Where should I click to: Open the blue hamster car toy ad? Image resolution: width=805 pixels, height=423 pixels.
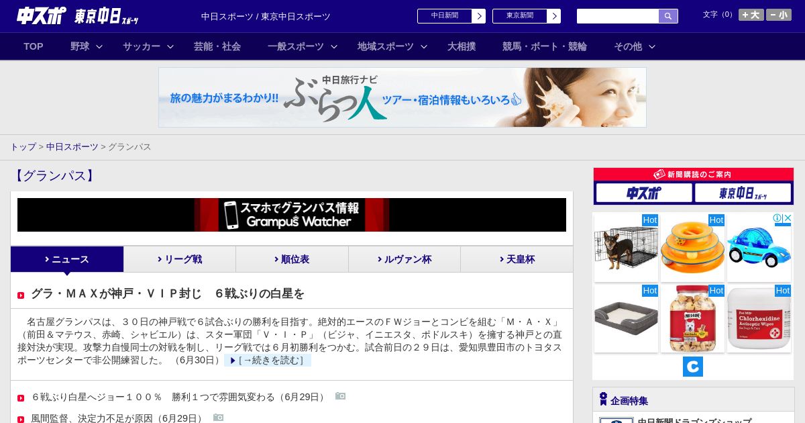coord(759,248)
